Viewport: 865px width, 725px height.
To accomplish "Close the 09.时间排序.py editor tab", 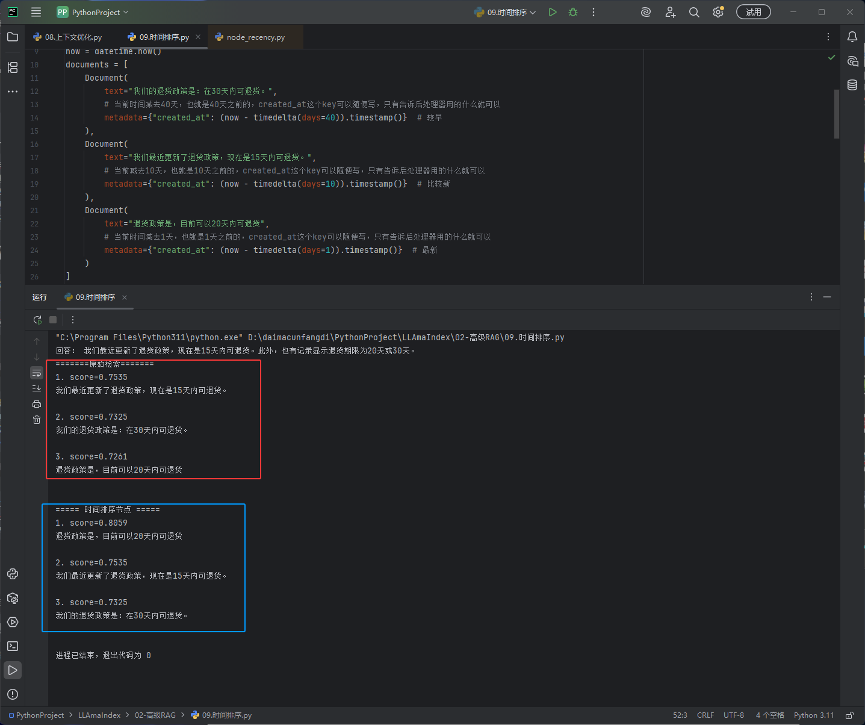I will pos(198,37).
